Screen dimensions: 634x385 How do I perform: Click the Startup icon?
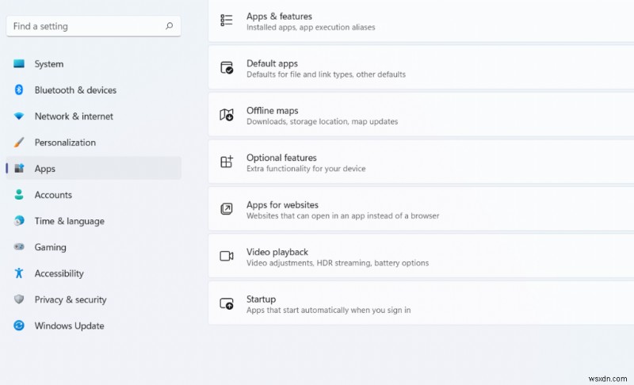pyautogui.click(x=227, y=303)
